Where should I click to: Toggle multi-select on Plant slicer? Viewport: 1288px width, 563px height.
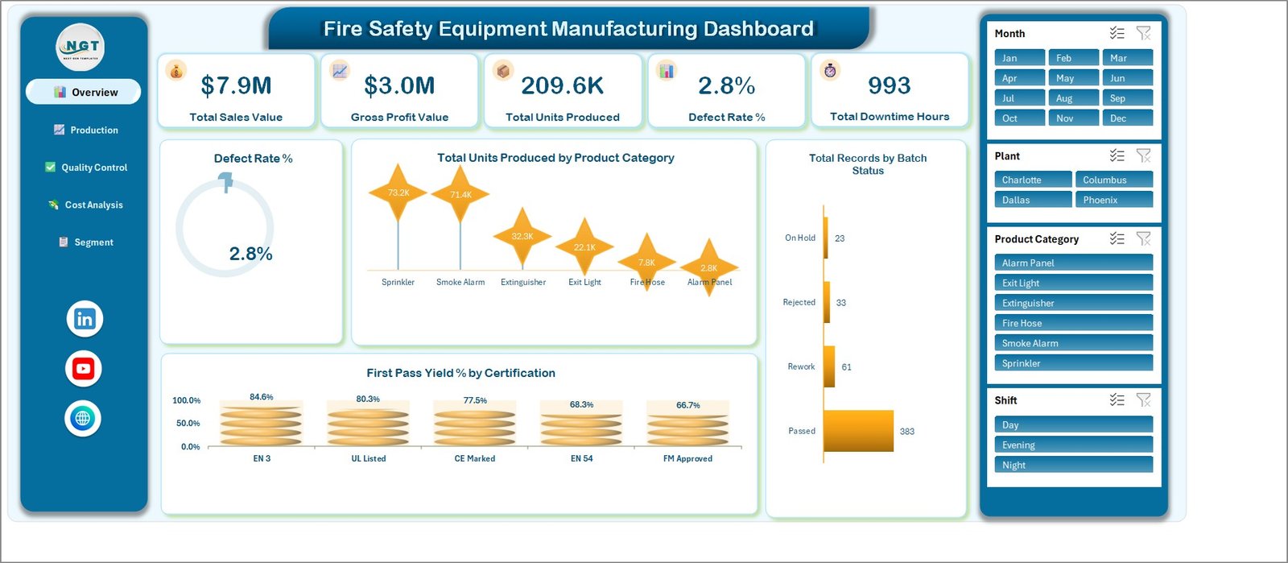pos(1117,155)
